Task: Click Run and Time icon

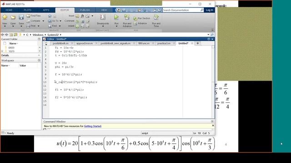Action: point(156,17)
